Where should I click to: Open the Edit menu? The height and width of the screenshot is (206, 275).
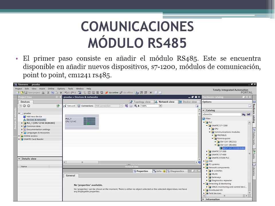click(x=27, y=89)
